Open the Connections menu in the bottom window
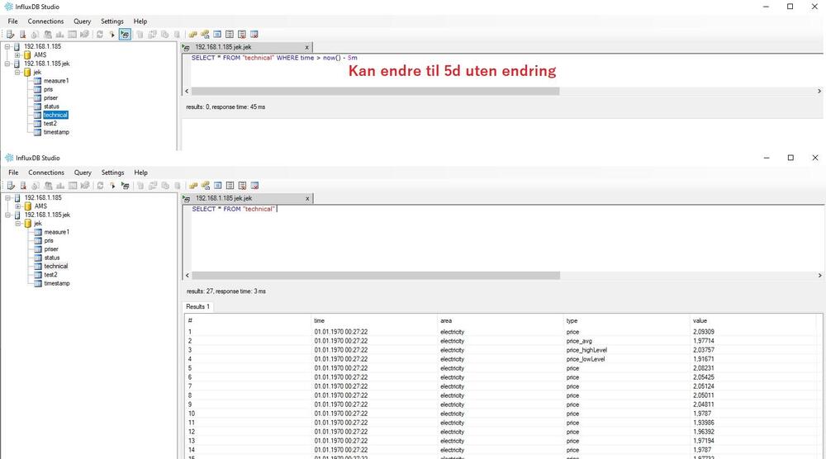The height and width of the screenshot is (459, 826). tap(46, 173)
